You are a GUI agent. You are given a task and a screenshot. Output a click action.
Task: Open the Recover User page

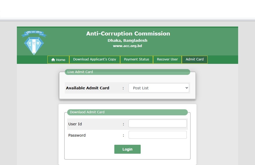point(167,59)
